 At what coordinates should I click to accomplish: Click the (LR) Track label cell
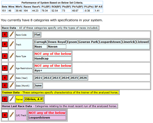coord(21,115)
